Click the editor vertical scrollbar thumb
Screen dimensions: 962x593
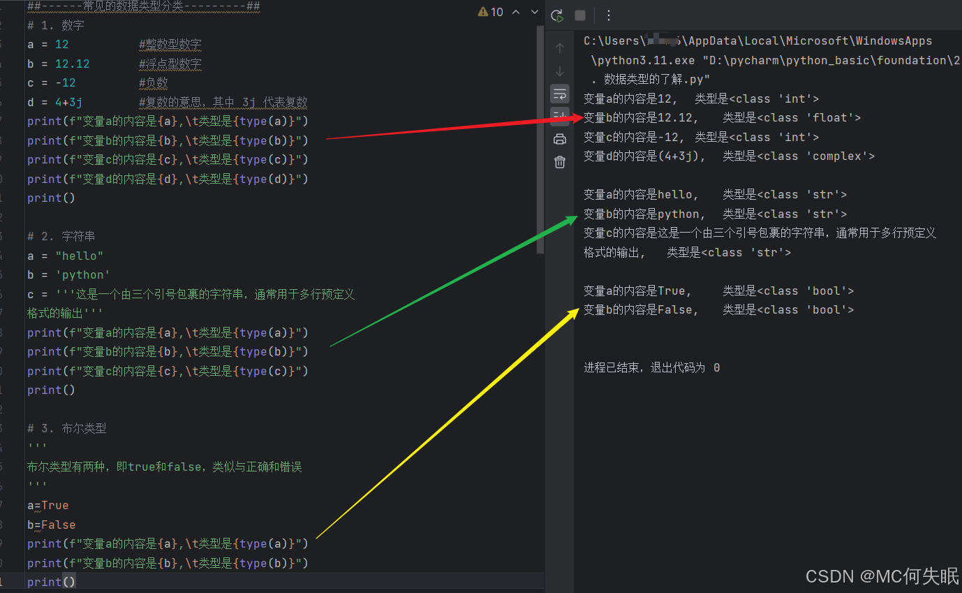coord(540,140)
